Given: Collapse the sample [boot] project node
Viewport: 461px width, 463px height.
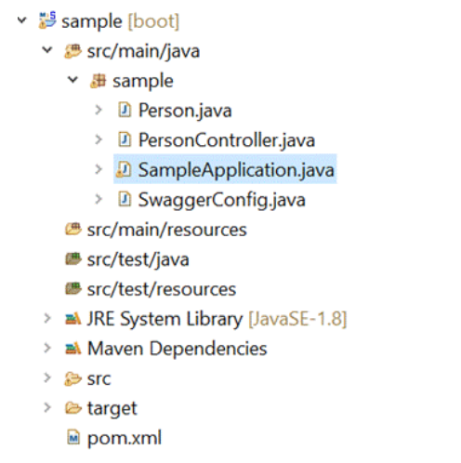Looking at the screenshot, I should (x=22, y=20).
